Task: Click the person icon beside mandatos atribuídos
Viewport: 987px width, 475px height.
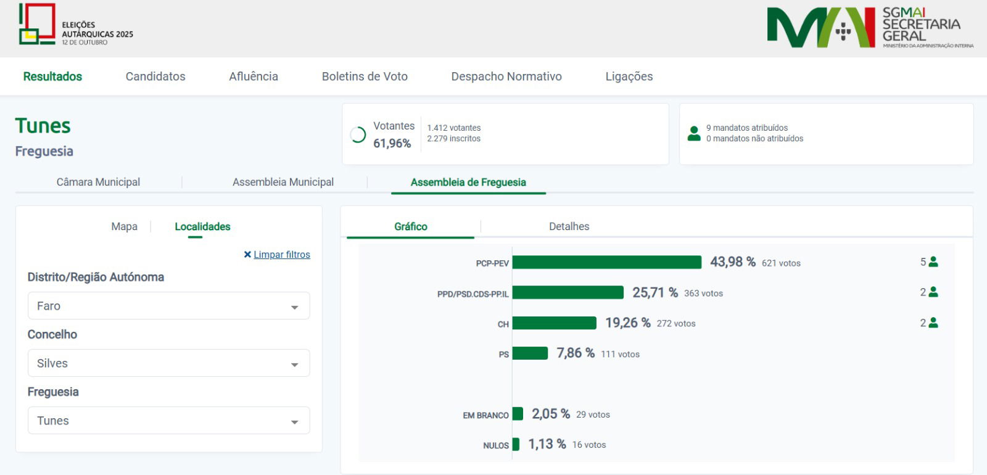Action: click(x=694, y=133)
